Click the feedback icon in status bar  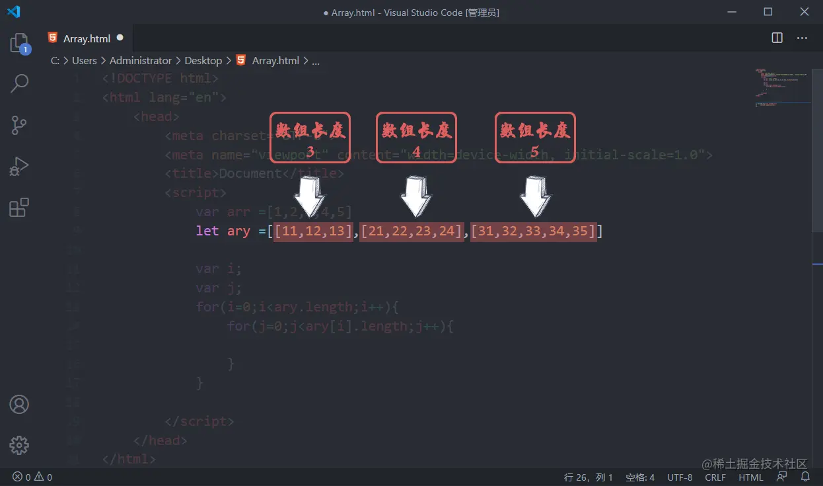click(x=782, y=477)
